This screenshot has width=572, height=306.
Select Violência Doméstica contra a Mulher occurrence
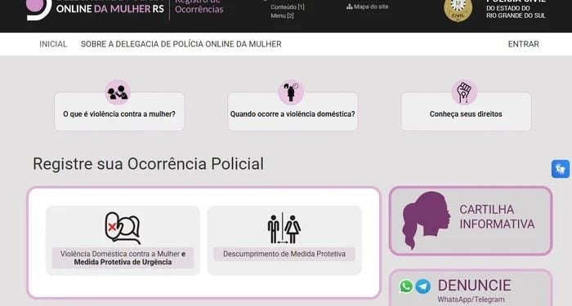click(x=123, y=241)
